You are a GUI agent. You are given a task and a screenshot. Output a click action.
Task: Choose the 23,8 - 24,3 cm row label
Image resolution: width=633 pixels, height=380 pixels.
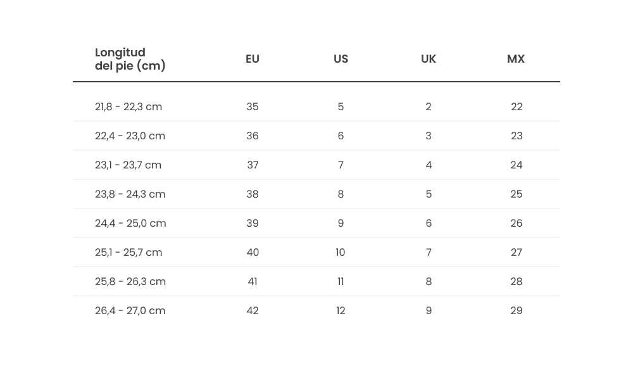(130, 194)
